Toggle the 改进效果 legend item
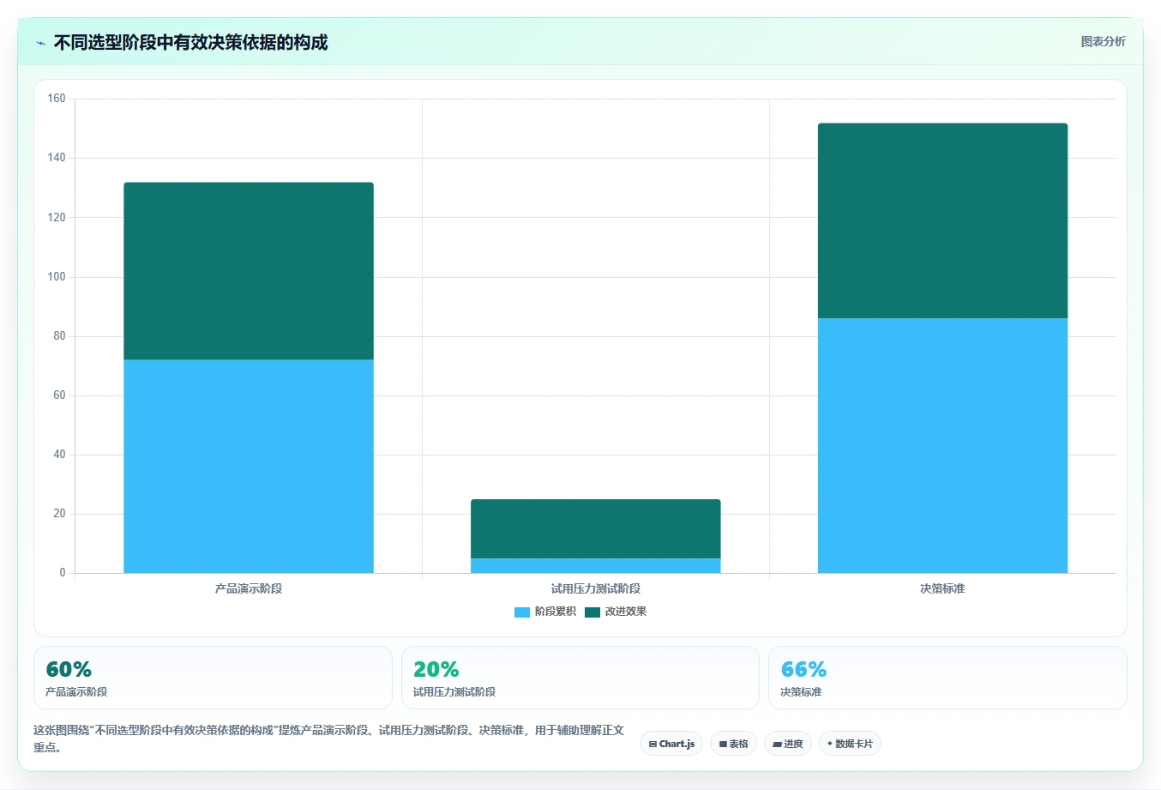 point(616,612)
